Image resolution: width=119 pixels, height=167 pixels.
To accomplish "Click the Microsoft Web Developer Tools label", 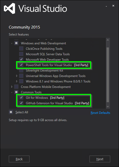I will click(47, 60).
